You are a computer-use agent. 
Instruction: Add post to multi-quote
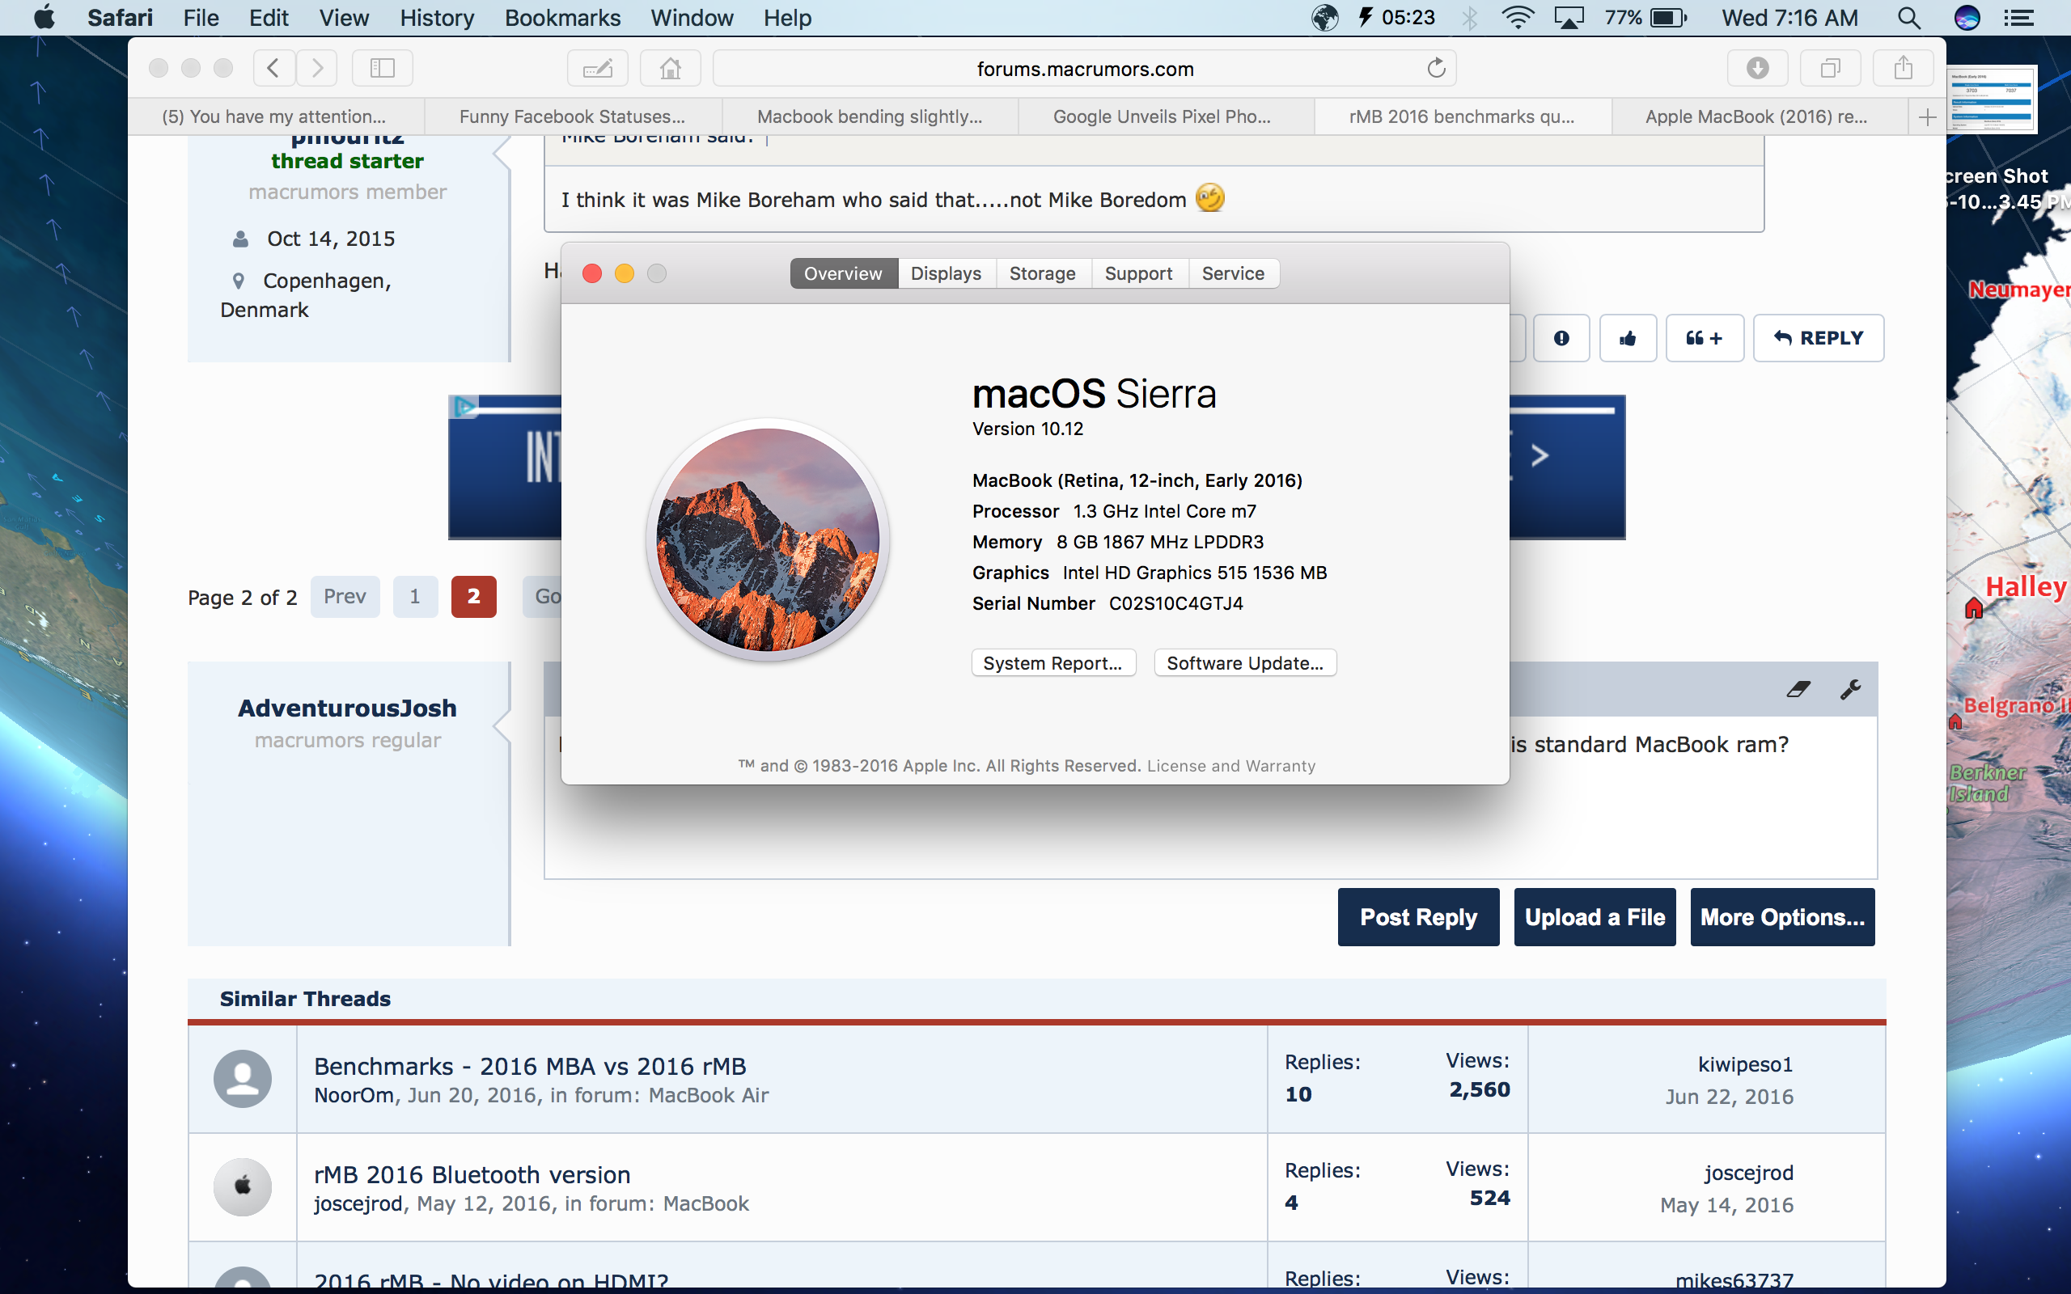(1704, 338)
